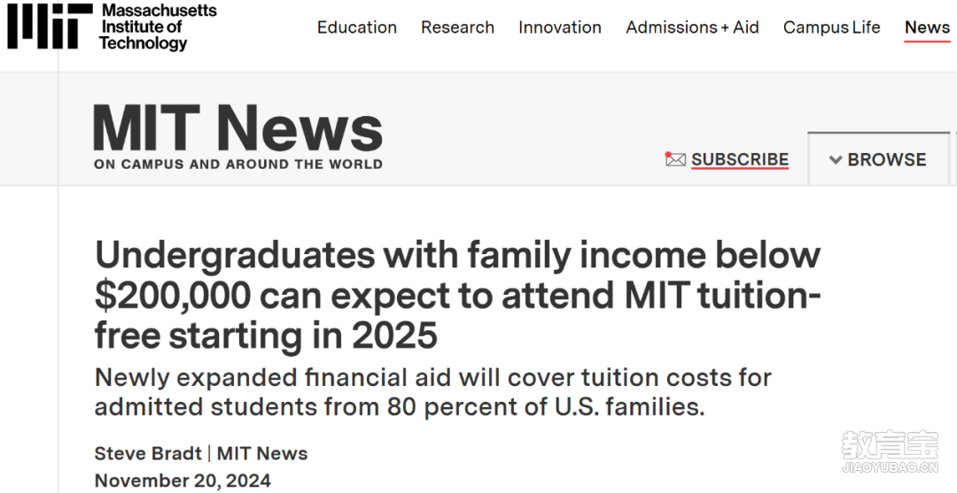Click the envelope subscribe icon
Screen dimensions: 957x493
coord(675,160)
